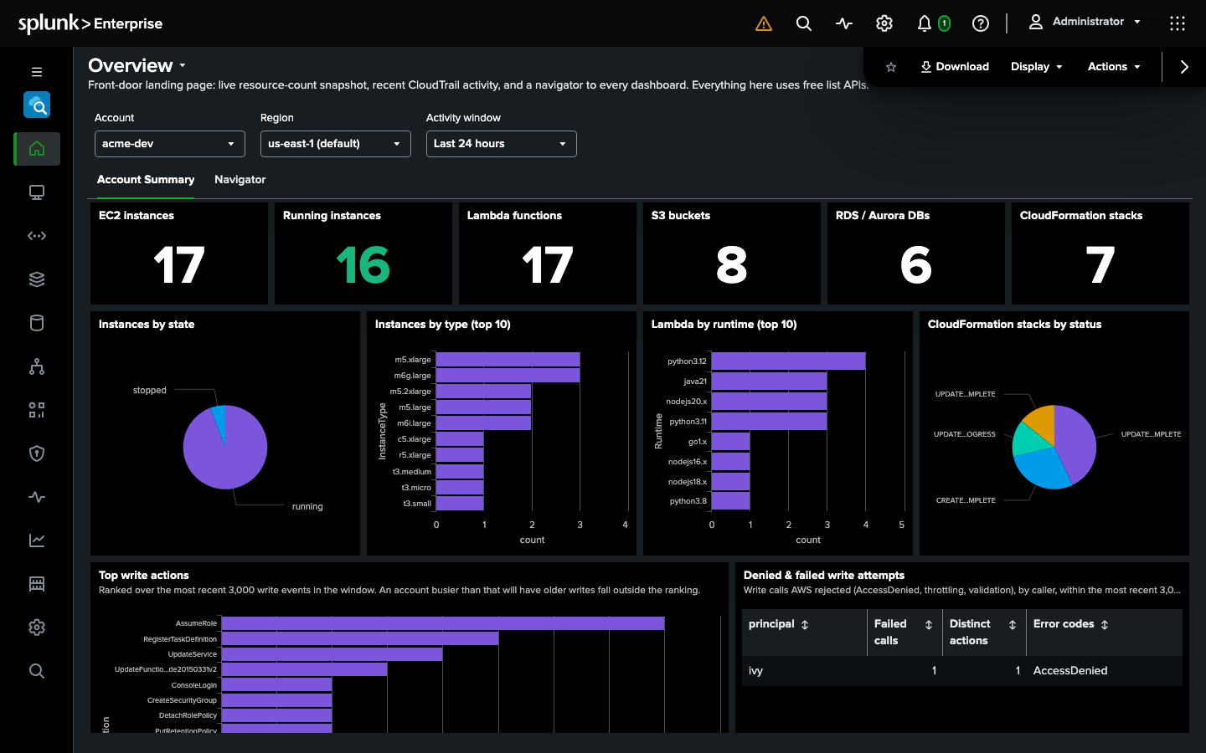Image resolution: width=1206 pixels, height=753 pixels.
Task: Open the security shield sidebar icon
Action: coord(37,453)
